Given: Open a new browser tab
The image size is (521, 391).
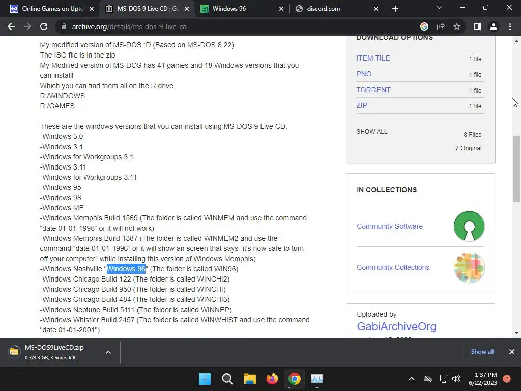Looking at the screenshot, I should (x=395, y=9).
